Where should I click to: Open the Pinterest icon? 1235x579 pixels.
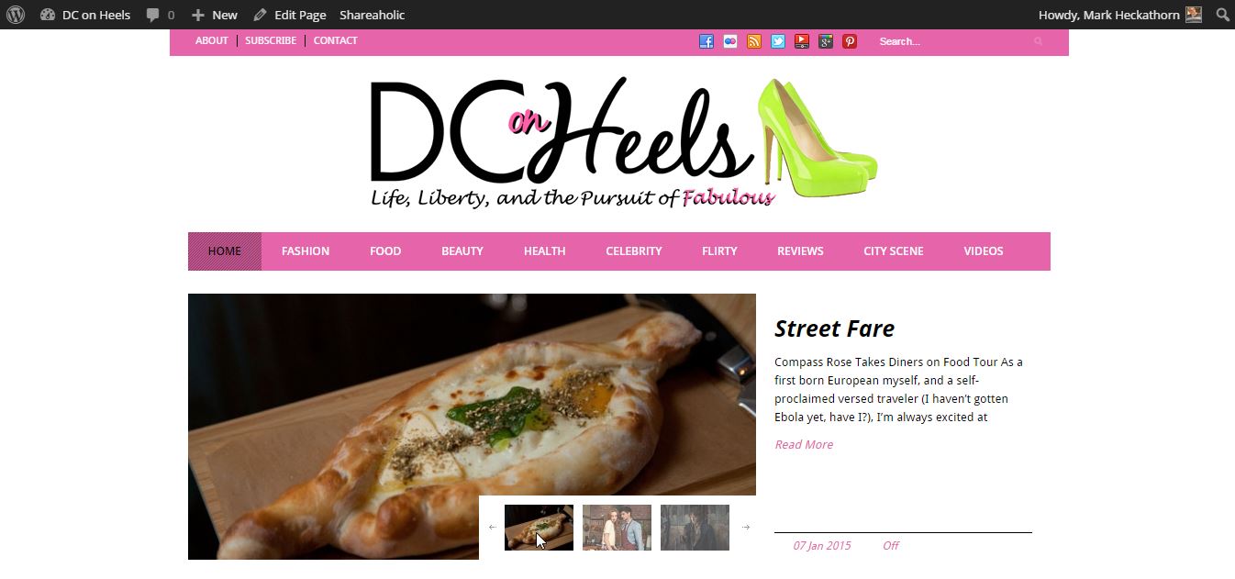coord(850,41)
